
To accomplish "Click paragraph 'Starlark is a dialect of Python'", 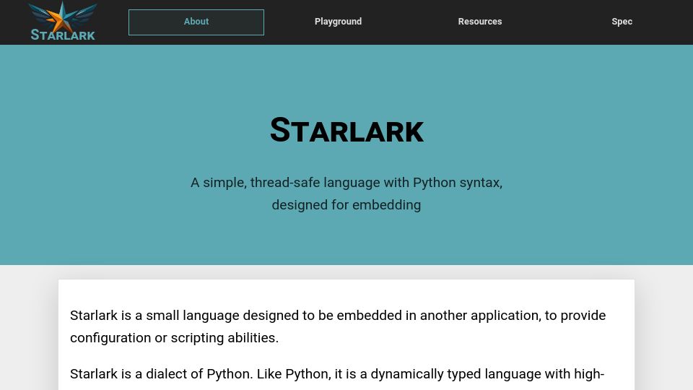I will click(x=337, y=374).
